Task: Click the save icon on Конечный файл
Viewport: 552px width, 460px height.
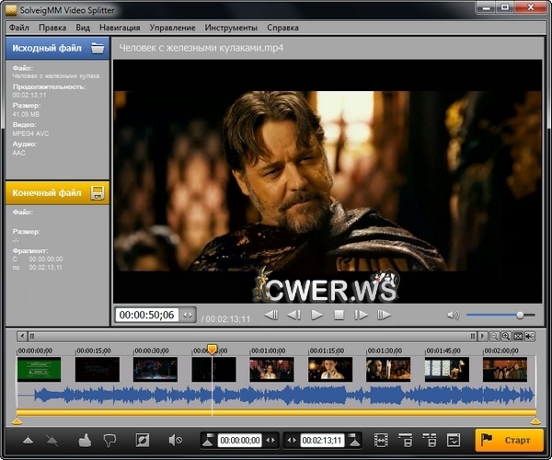Action: pos(98,192)
